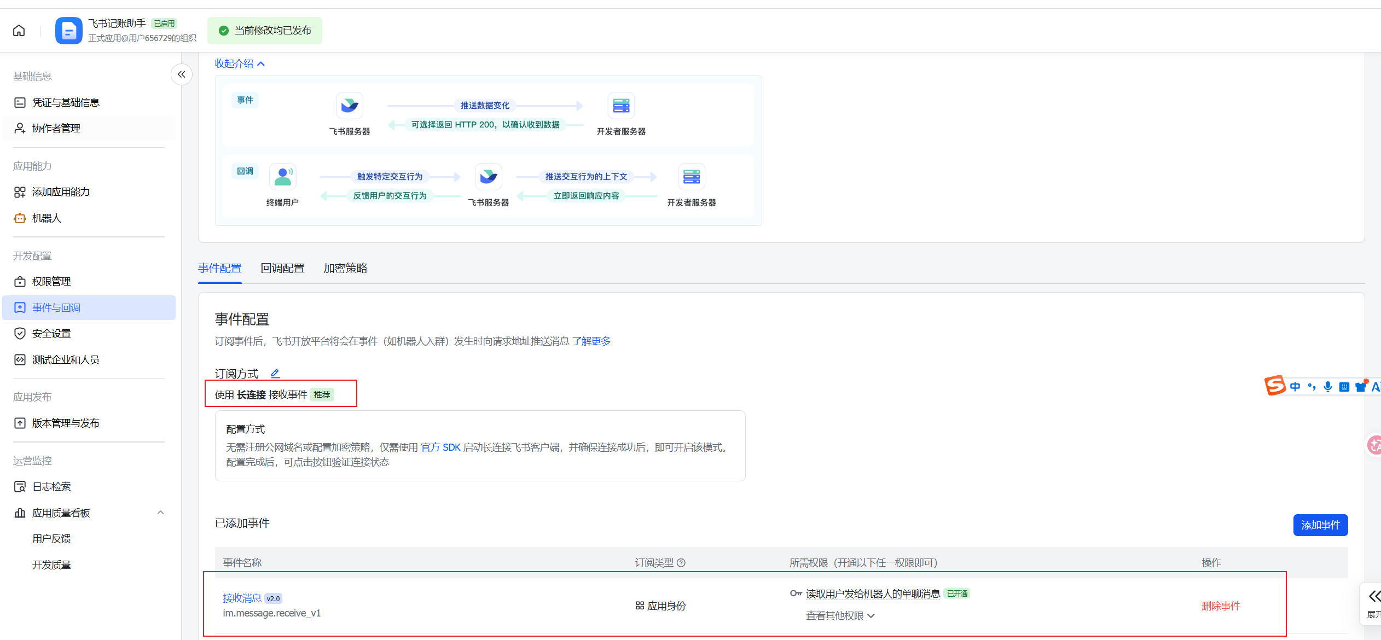Toggle Sogou Chinese input mode 中
1381x640 pixels.
click(x=1295, y=387)
